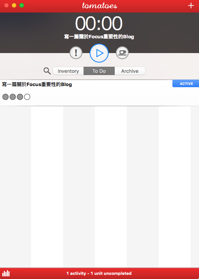Zoom the window with the green button
The width and height of the screenshot is (199, 279).
click(22, 5)
